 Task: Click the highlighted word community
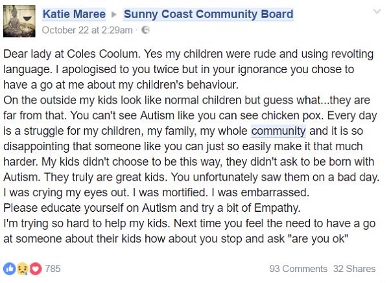point(278,131)
